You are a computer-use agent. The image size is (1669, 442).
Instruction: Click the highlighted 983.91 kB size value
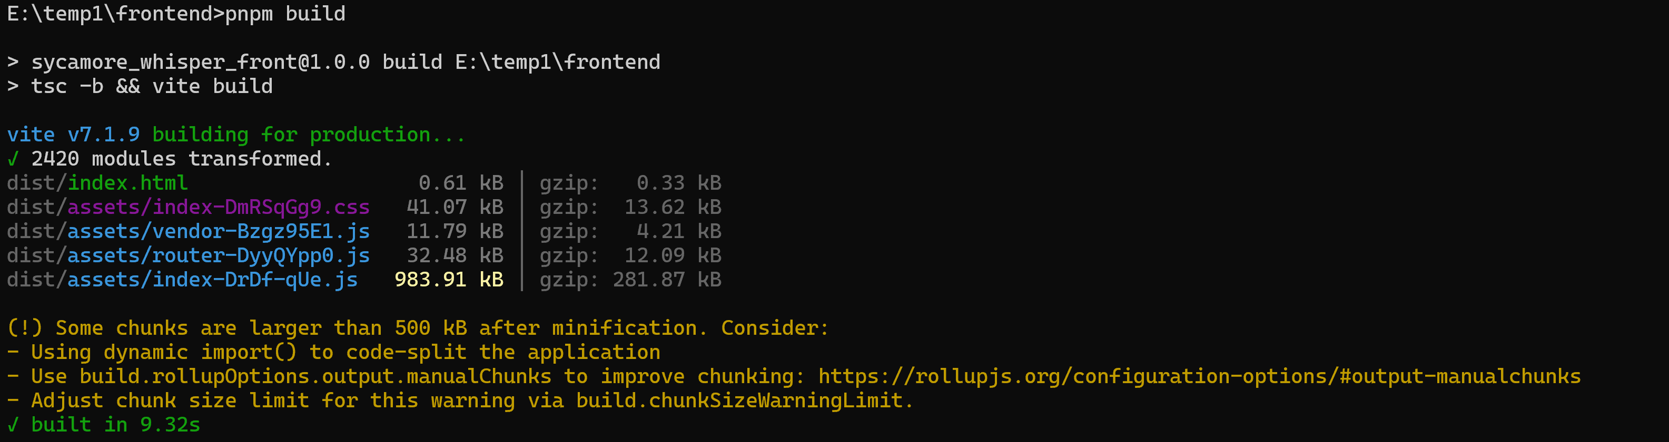448,280
